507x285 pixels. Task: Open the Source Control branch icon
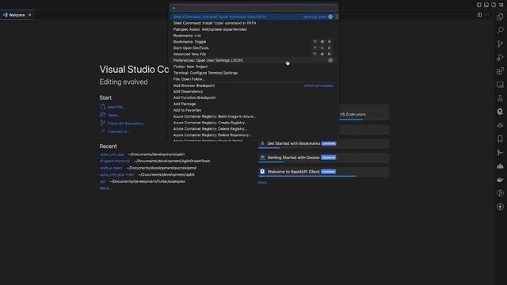tap(500, 44)
